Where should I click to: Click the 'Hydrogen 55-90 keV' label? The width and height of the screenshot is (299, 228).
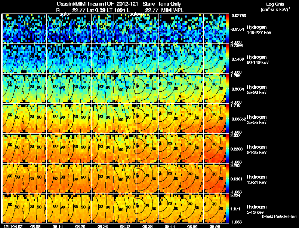pyautogui.click(x=257, y=90)
